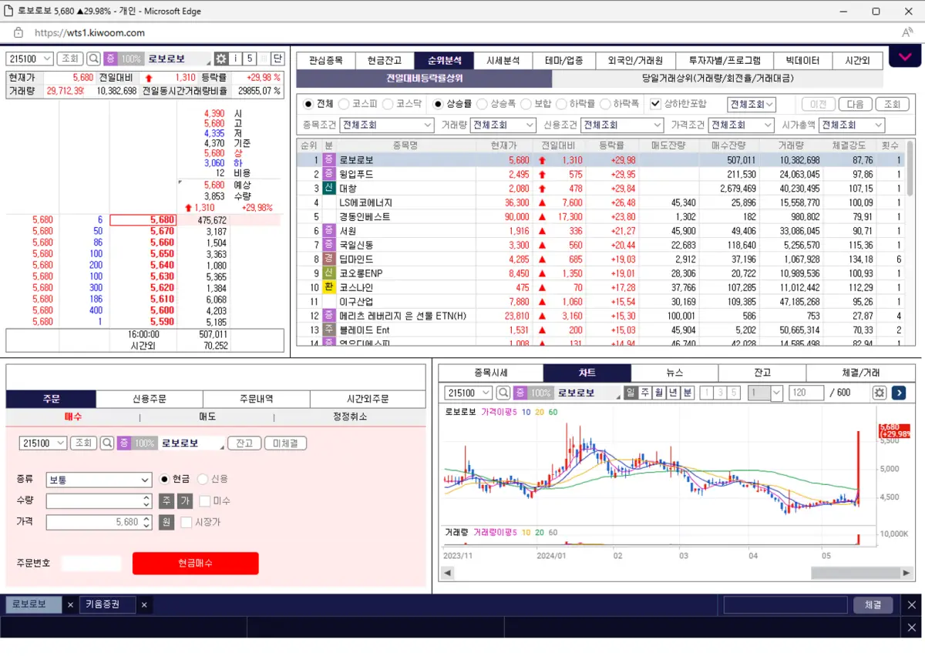Select the 코스피 radio button
This screenshot has width=925, height=659.
[345, 104]
